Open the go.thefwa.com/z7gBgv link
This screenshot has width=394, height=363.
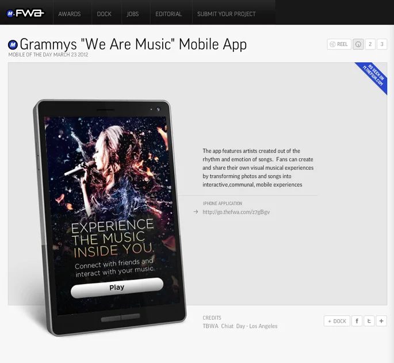(x=236, y=212)
